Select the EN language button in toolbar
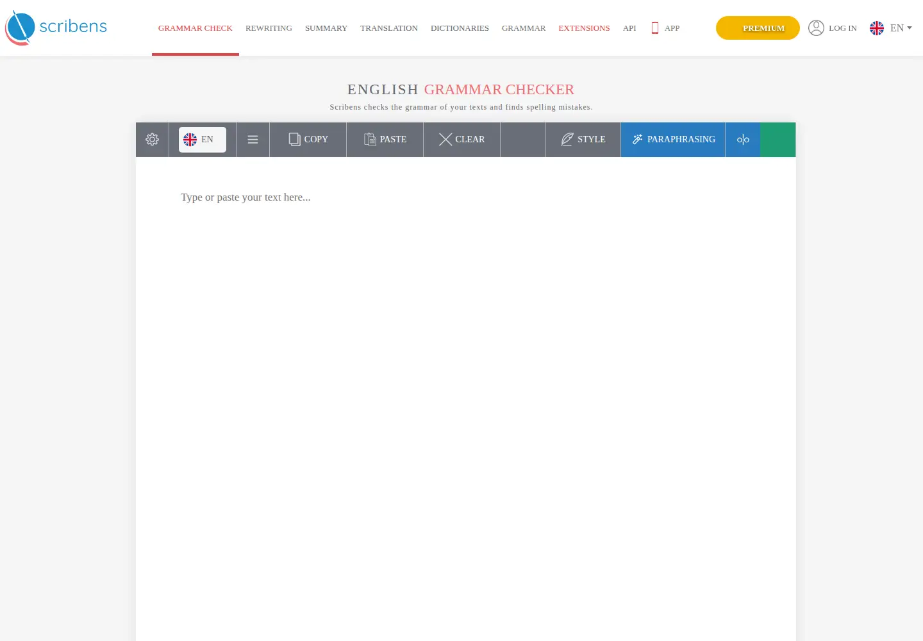The width and height of the screenshot is (923, 641). click(202, 139)
